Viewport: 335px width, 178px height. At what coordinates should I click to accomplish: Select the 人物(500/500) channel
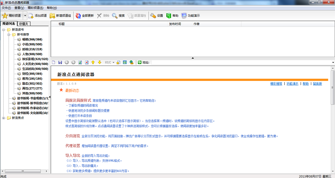[32, 54]
